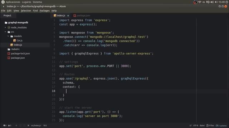Open the Selection menu

point(26,11)
